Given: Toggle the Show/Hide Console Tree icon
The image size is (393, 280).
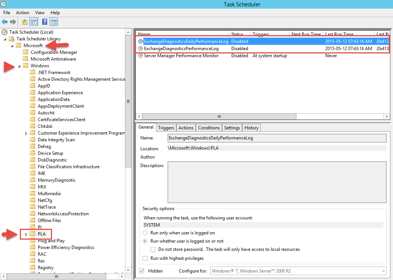Looking at the screenshot, I should click(x=33, y=21).
